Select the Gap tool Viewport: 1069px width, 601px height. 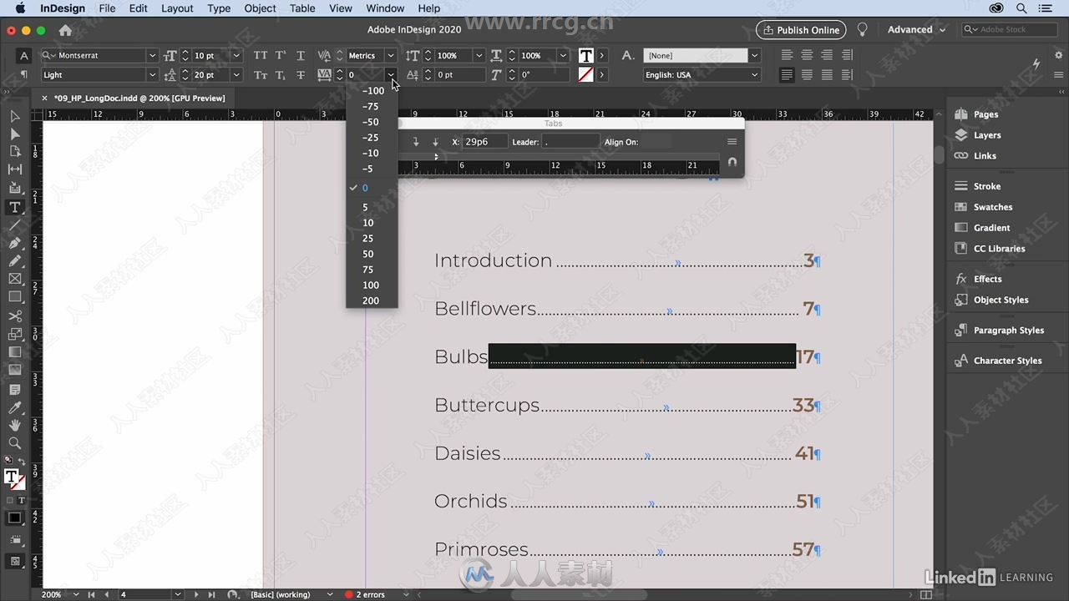click(15, 169)
